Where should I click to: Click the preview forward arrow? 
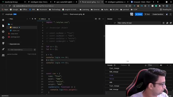(111, 23)
